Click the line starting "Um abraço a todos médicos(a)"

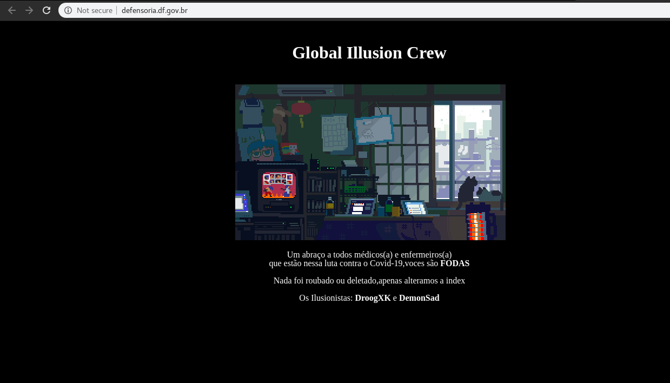369,255
